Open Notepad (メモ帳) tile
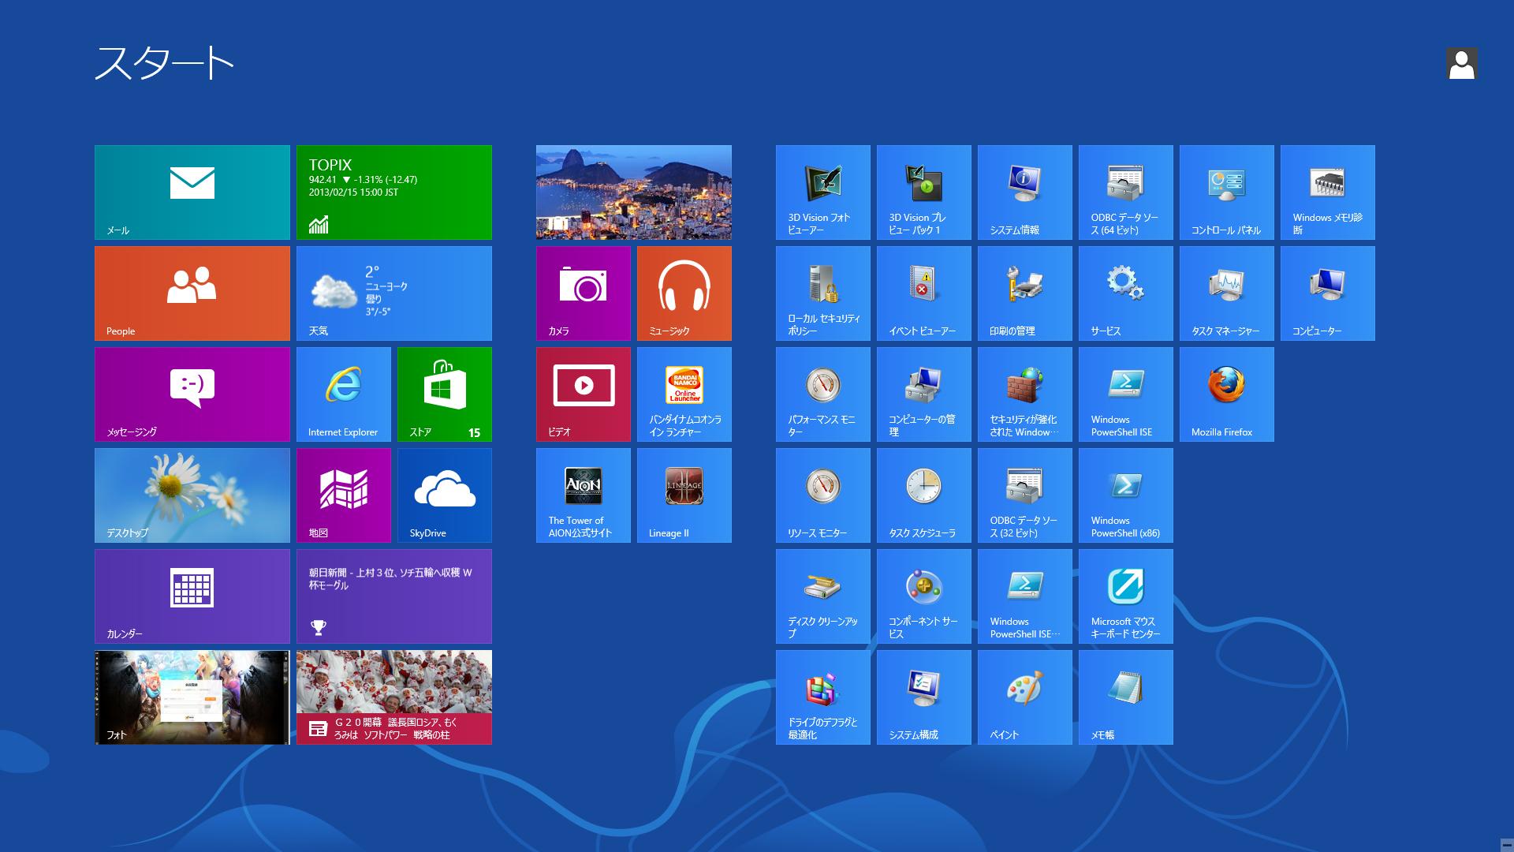This screenshot has width=1514, height=852. click(x=1125, y=697)
